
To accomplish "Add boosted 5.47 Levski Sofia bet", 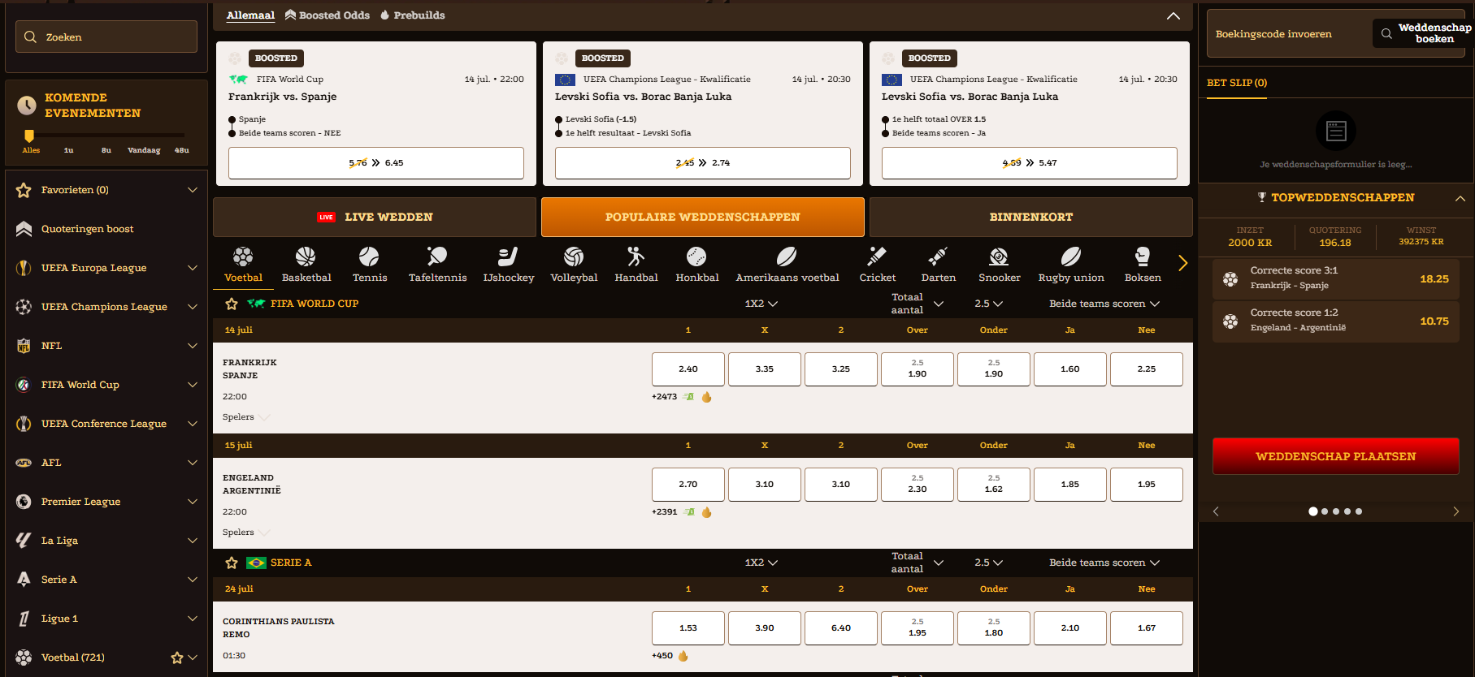I will point(1030,163).
